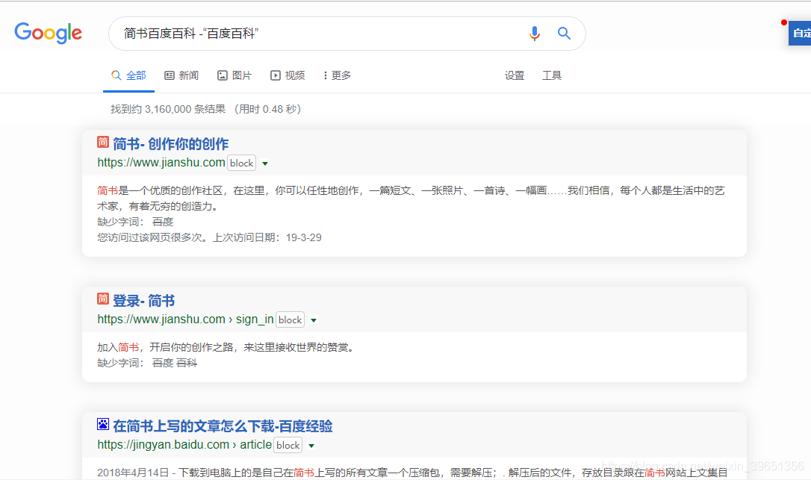Open 工具 search tools
The width and height of the screenshot is (811, 480).
(552, 75)
